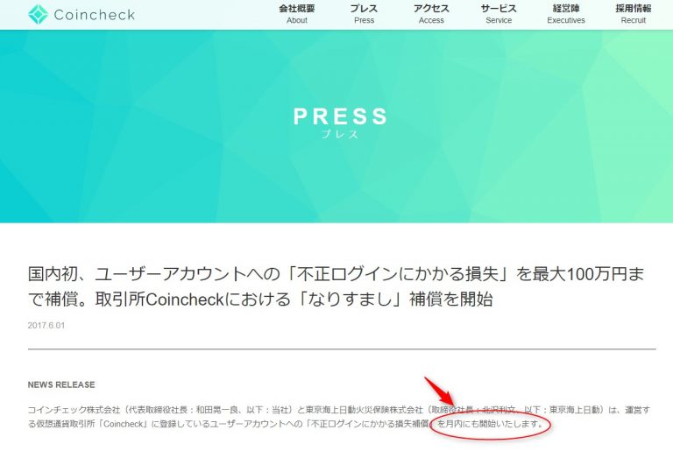The image size is (673, 451).
Task: Click the プレス subtitle under PRESS
Action: pos(340,134)
